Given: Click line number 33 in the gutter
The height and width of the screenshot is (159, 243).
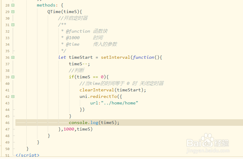Looking at the screenshot, I should 7,38.
